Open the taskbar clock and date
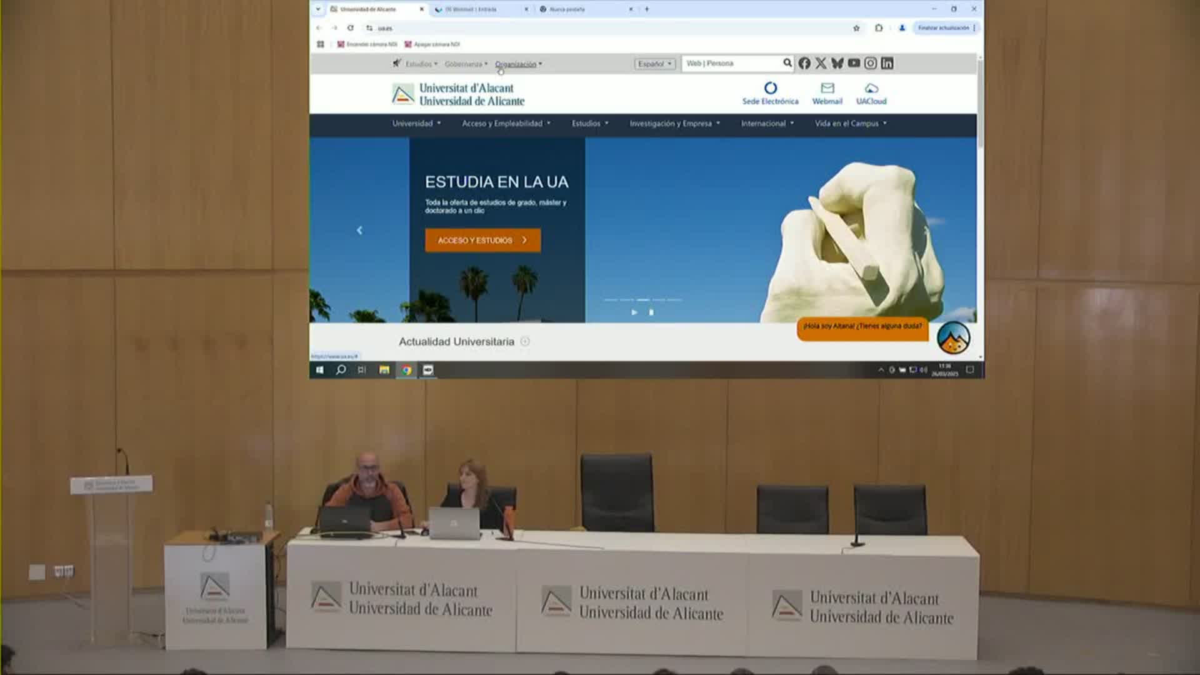Screen dimensions: 1200x675 click(944, 370)
